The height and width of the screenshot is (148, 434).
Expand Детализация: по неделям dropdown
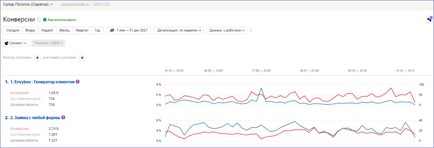[x=179, y=31]
